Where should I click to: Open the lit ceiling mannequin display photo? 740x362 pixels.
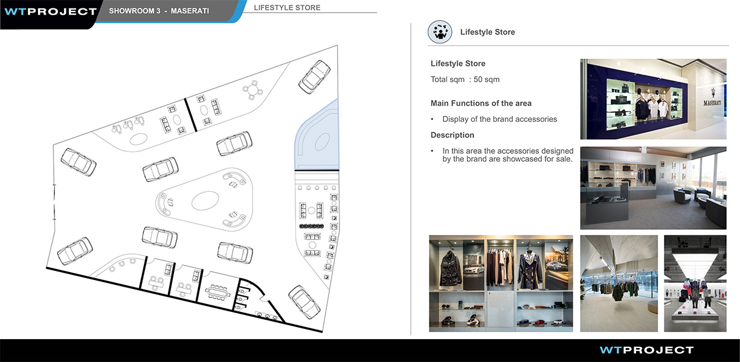coord(695,284)
